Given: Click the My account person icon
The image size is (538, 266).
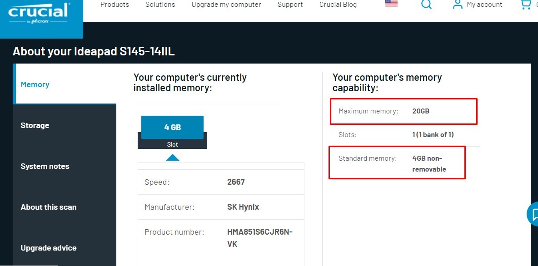Looking at the screenshot, I should pos(458,5).
